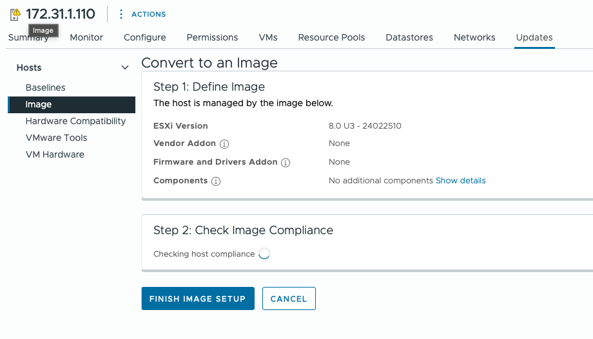Click the Checking host compliance text
The height and width of the screenshot is (339, 593).
click(204, 254)
